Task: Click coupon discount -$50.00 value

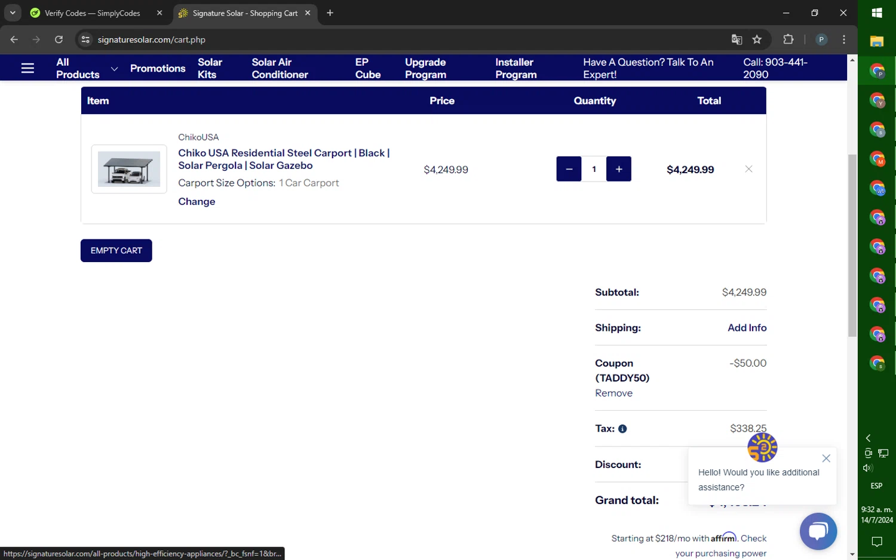Action: pos(748,363)
